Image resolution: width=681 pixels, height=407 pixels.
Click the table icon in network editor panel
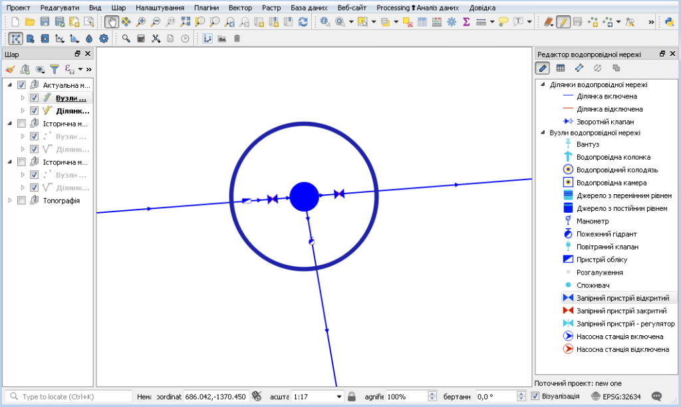coord(561,68)
